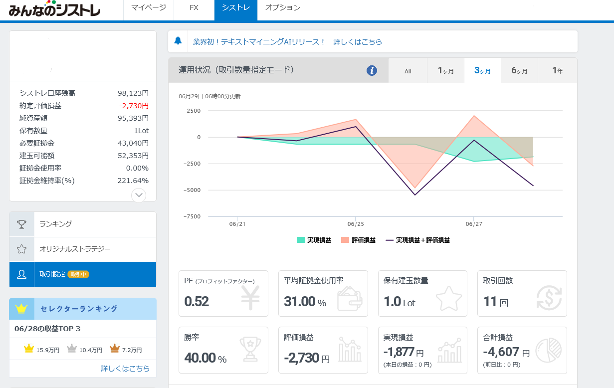Click the wallet icon in 平均証拠金使用率 card
Image resolution: width=614 pixels, height=388 pixels.
[350, 298]
